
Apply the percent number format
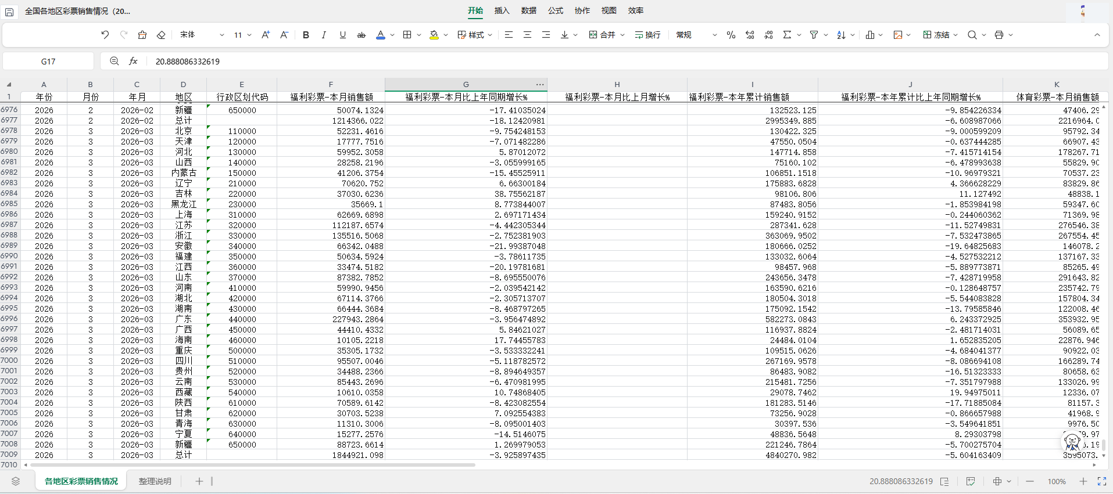point(731,35)
